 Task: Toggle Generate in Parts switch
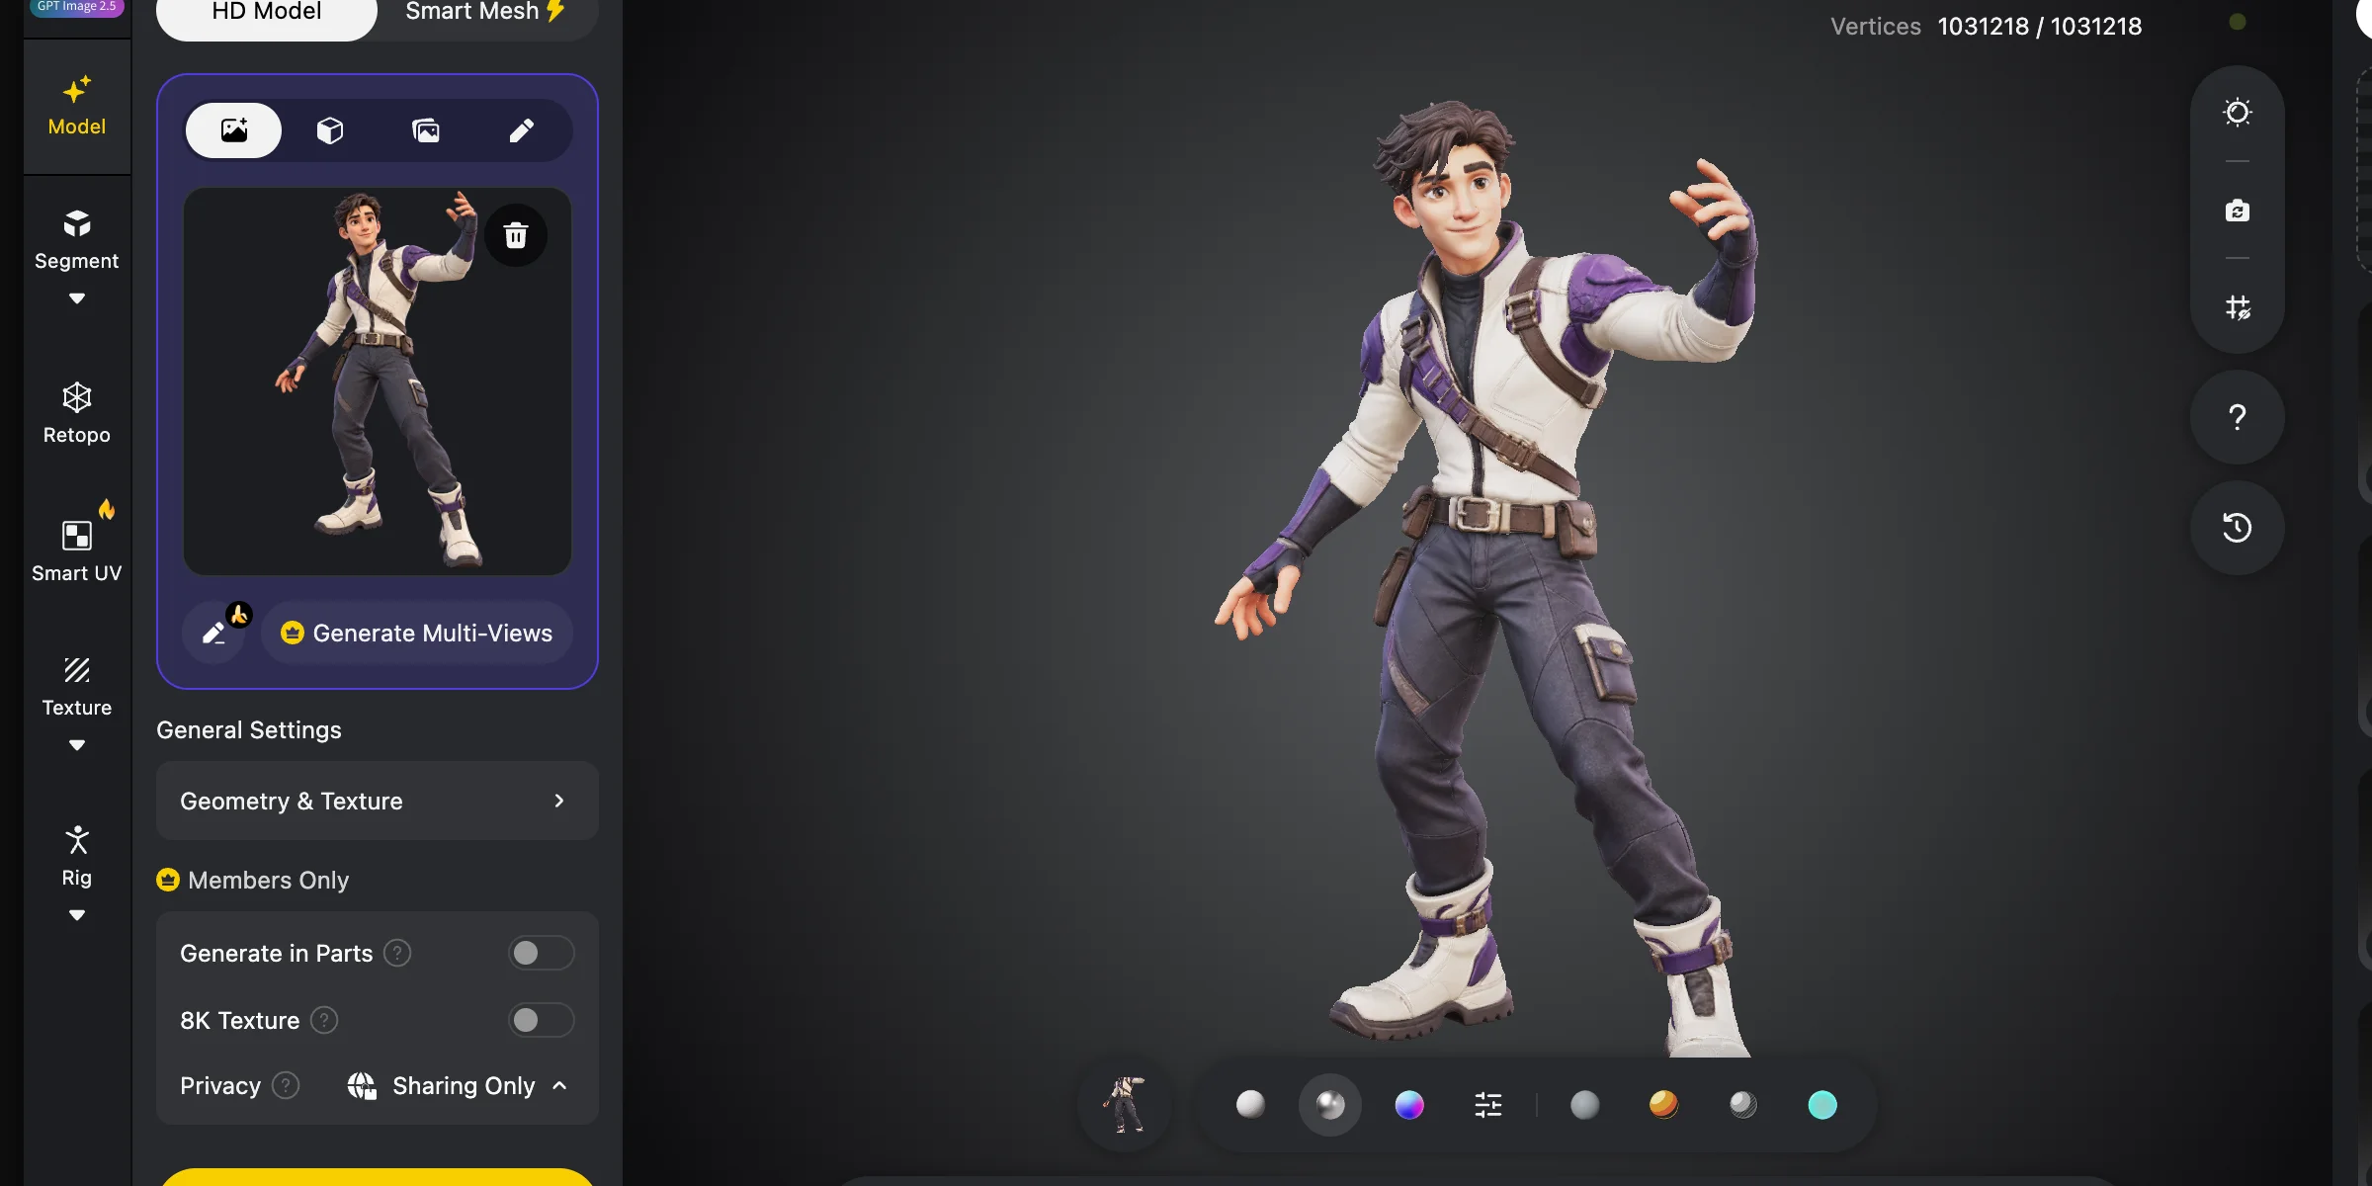tap(542, 953)
